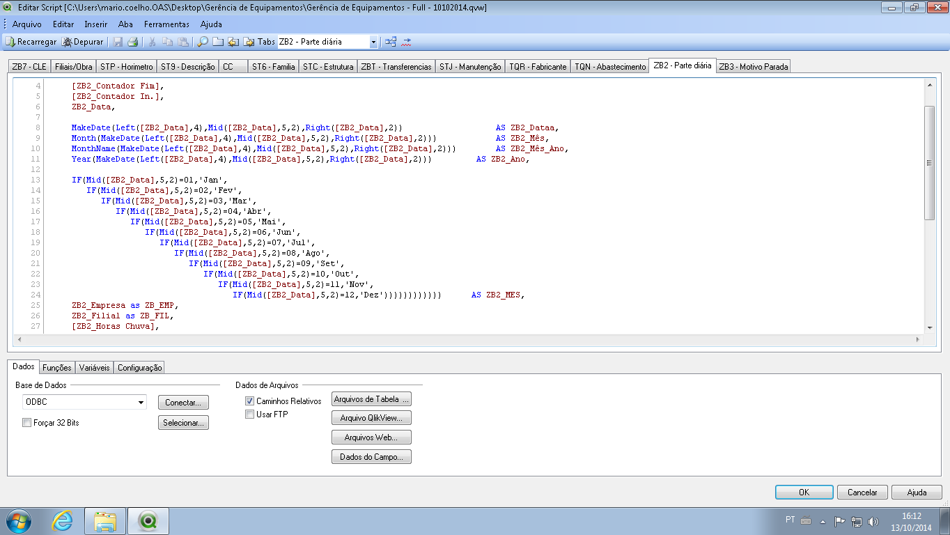Click the Copy icon in toolbar
Screen dimensions: 950x535
coord(168,42)
